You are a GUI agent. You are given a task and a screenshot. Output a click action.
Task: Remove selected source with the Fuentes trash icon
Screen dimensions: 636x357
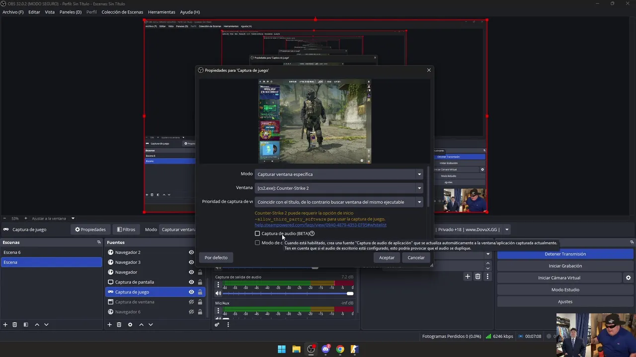tap(119, 324)
